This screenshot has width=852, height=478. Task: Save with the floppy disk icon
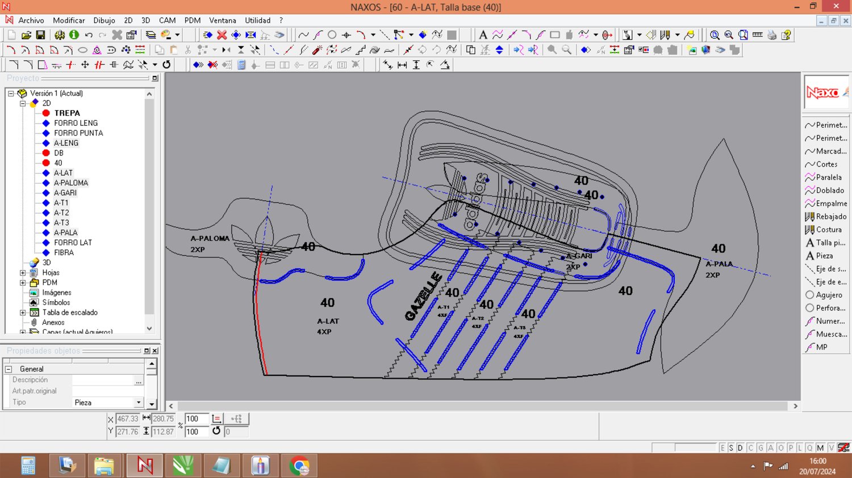[x=40, y=35]
